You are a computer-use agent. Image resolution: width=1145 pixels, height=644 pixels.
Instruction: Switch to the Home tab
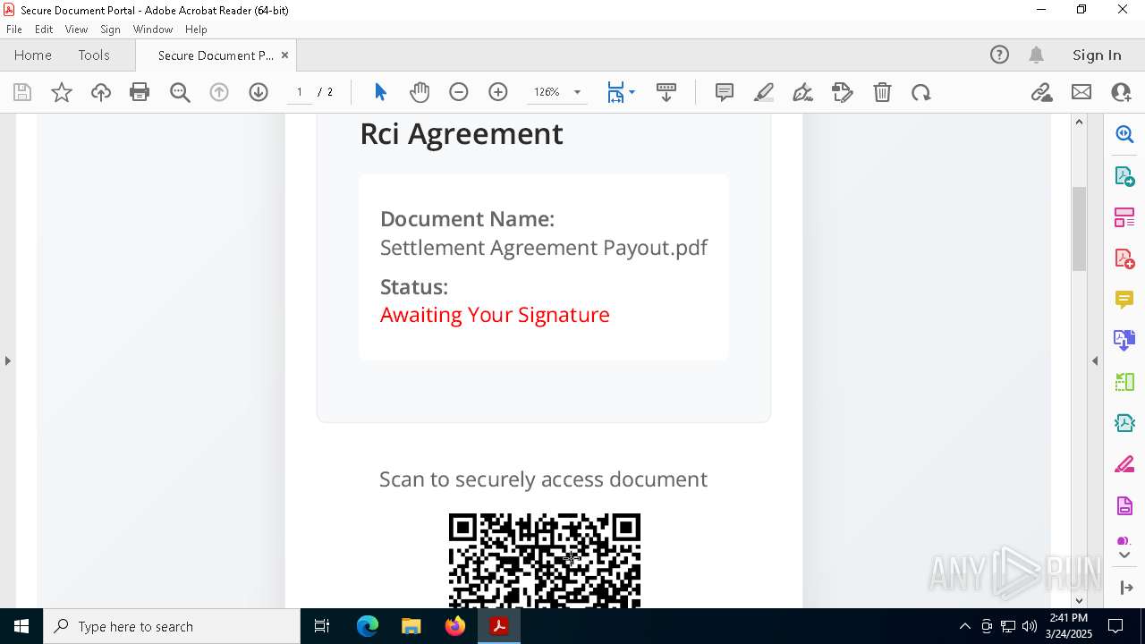point(33,55)
